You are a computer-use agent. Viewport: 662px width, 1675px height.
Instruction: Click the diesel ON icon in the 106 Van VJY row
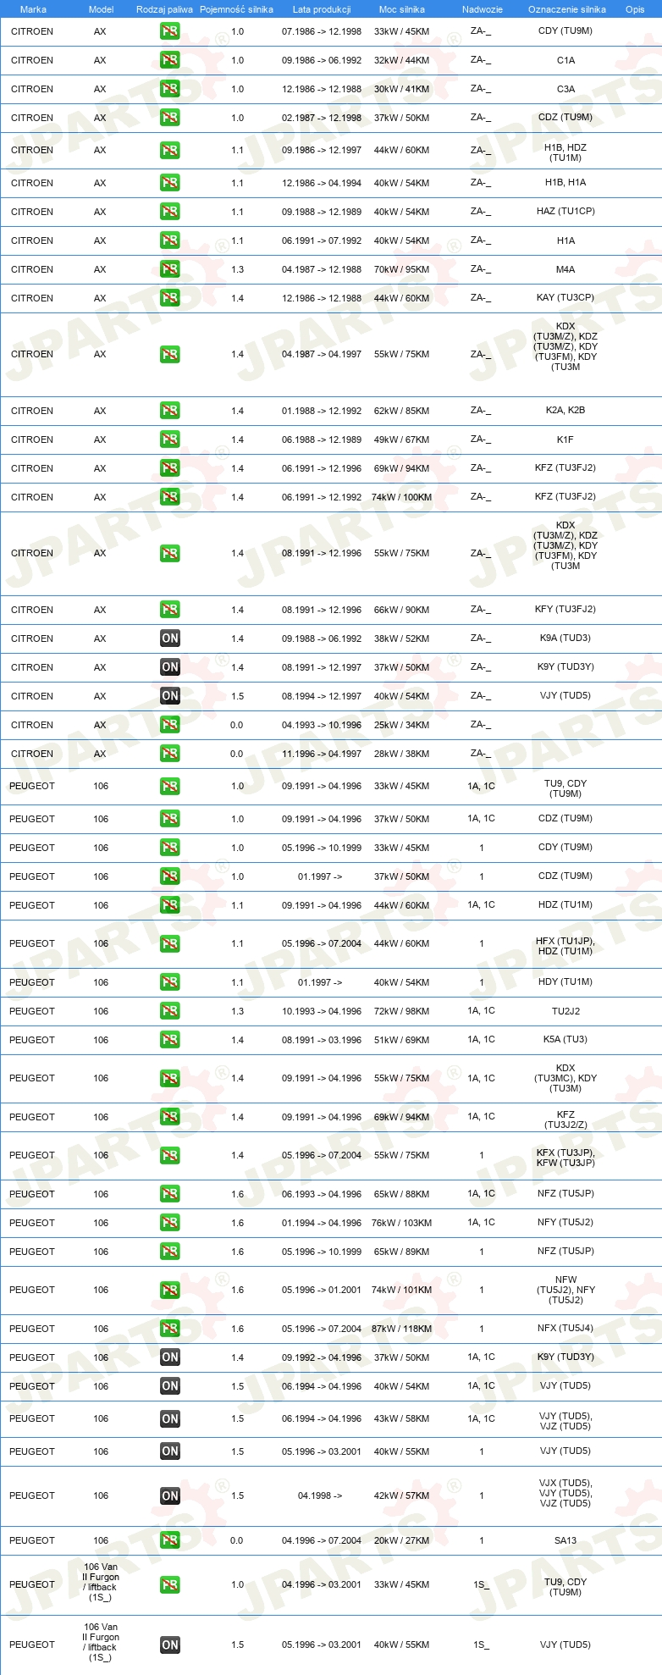[170, 1645]
